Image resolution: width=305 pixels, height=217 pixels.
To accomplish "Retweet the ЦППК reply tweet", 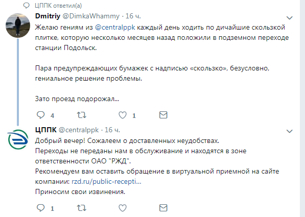I will pos(82,208).
